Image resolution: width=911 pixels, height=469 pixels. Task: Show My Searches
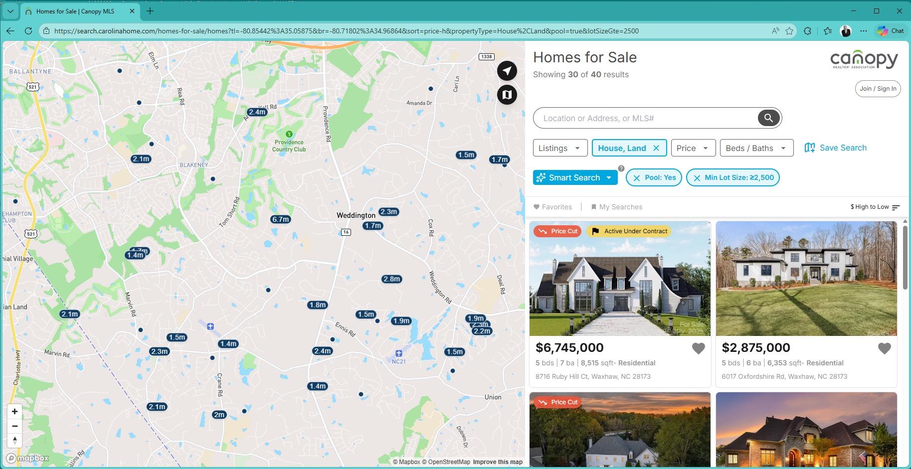pyautogui.click(x=616, y=207)
